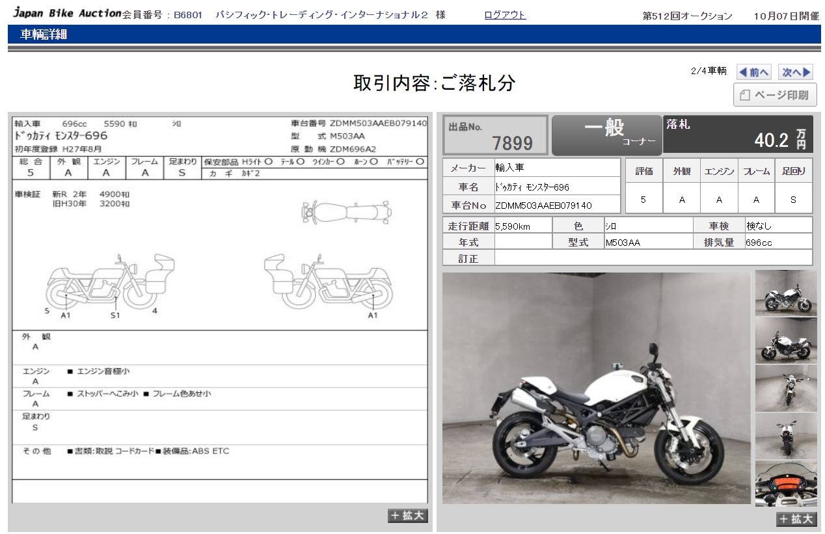Click the 年式 model year empty cell
This screenshot has height=534, width=825.
click(523, 242)
